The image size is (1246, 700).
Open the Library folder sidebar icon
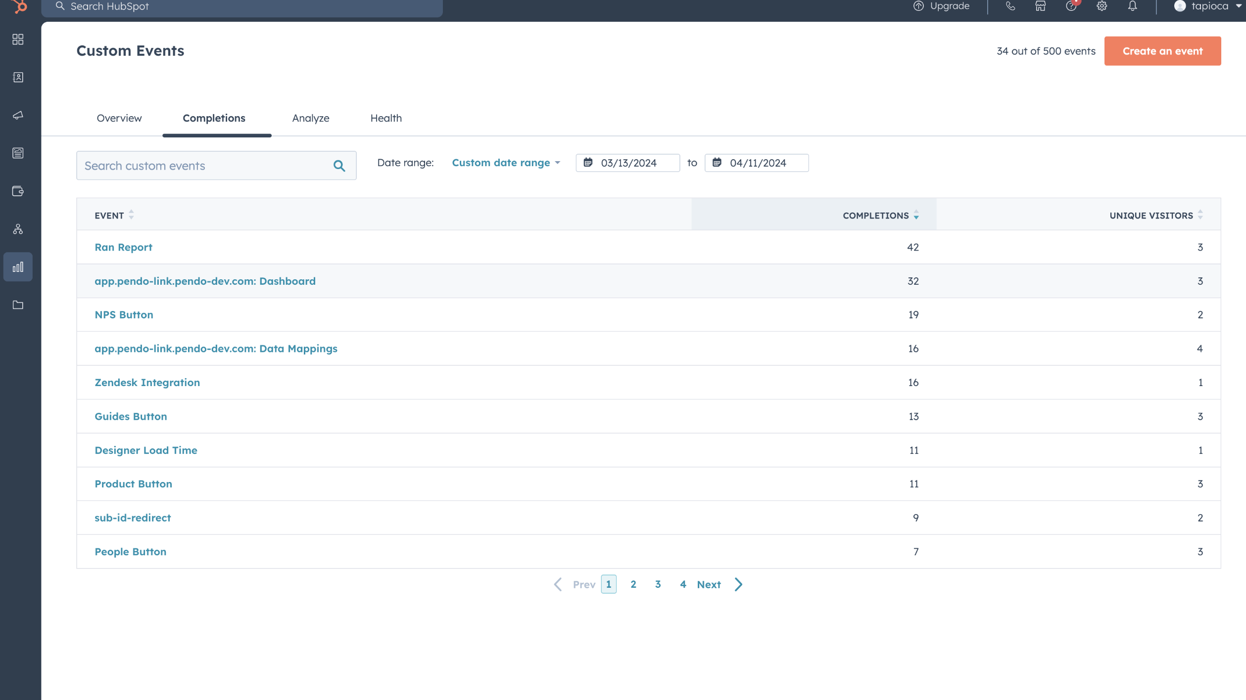click(18, 305)
